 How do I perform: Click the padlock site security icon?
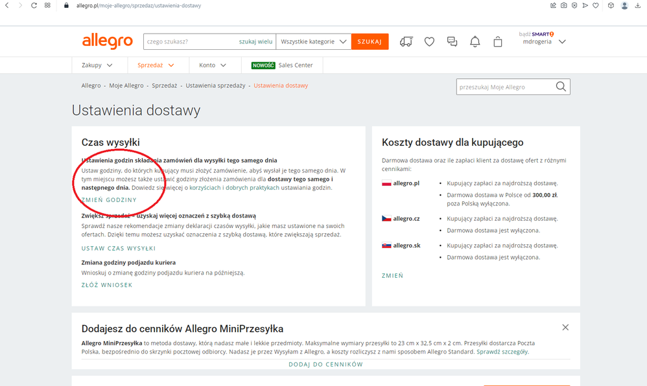pyautogui.click(x=66, y=5)
